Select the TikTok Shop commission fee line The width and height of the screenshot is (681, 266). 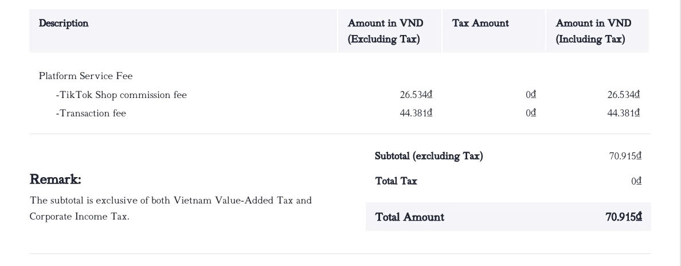click(x=121, y=95)
